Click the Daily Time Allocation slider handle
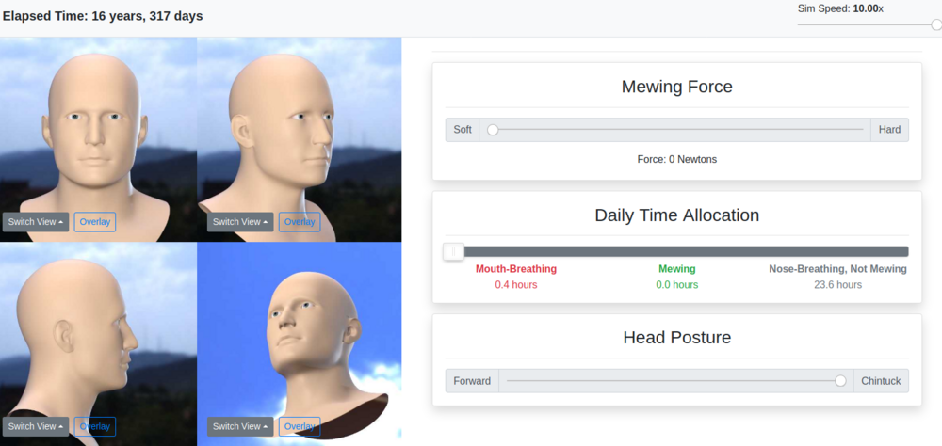 coord(454,251)
